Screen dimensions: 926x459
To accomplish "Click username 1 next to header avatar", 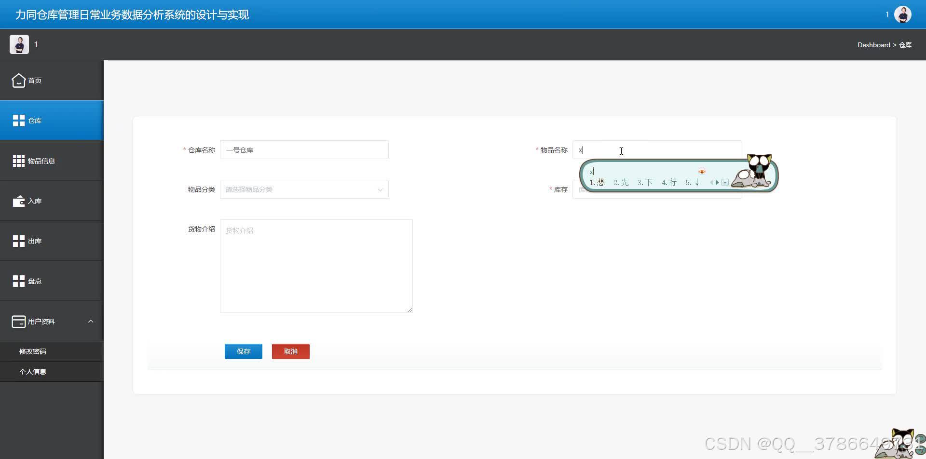I will pyautogui.click(x=887, y=14).
